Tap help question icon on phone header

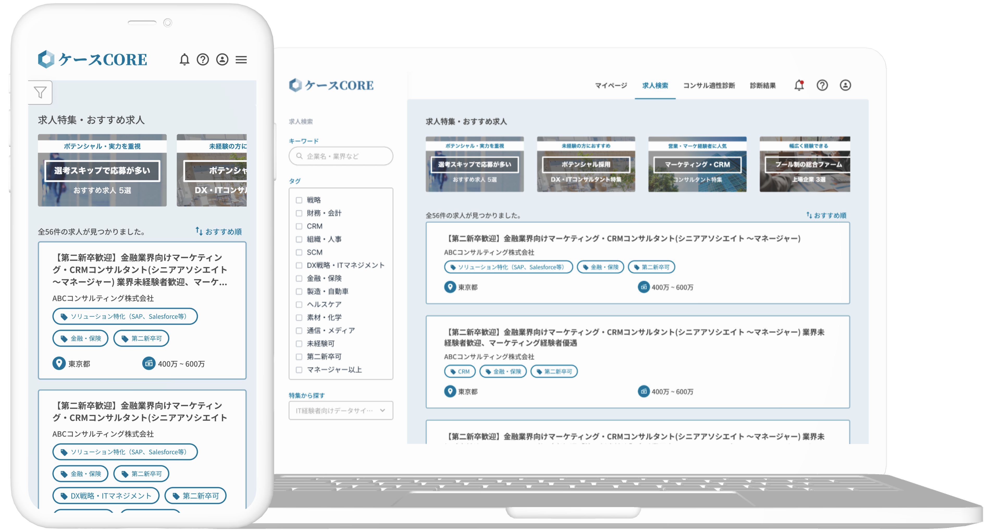(x=203, y=60)
